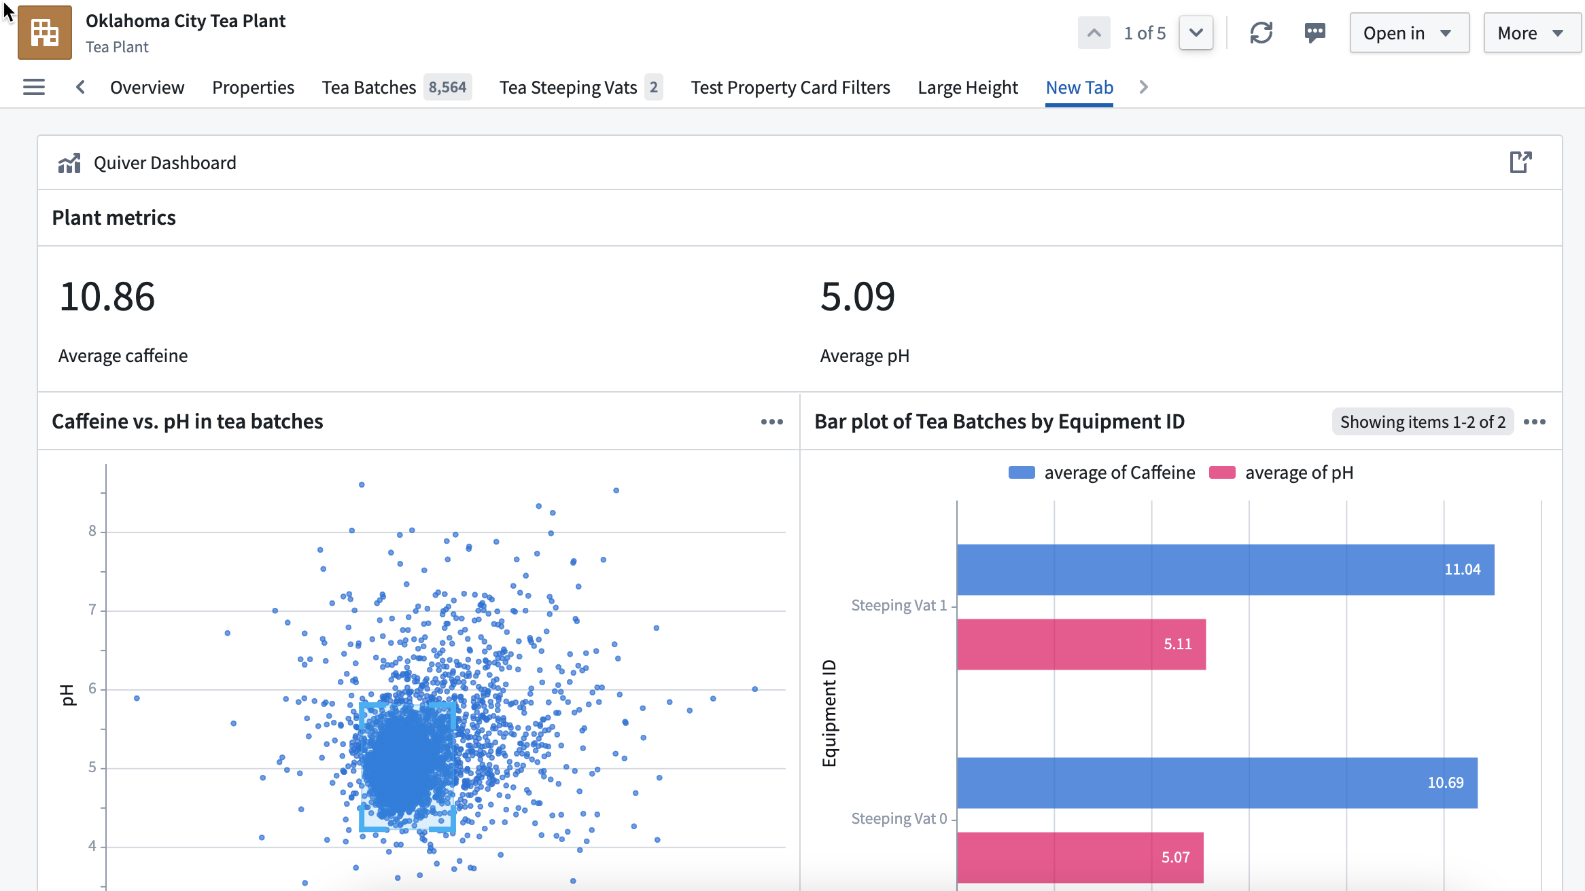Viewport: 1585px width, 891px height.
Task: Select the Test Property Card Filters tab
Action: (x=790, y=87)
